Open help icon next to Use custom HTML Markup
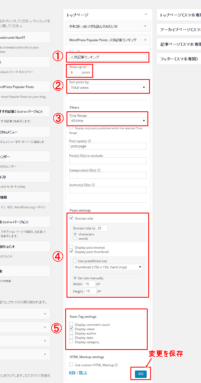This screenshot has height=383, width=201. [x=116, y=365]
